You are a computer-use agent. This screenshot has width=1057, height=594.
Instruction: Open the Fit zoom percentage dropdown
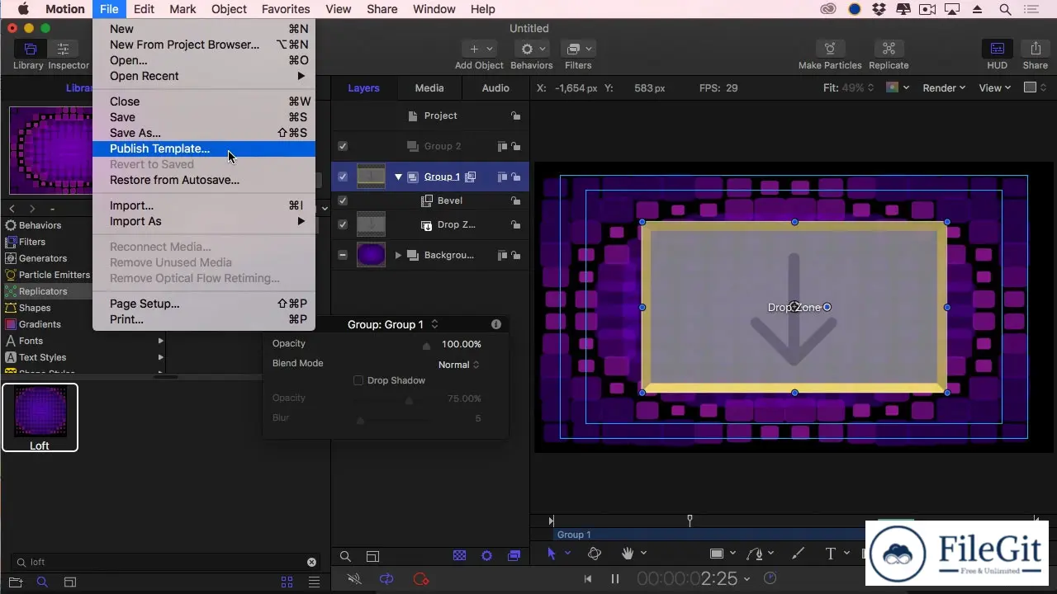click(848, 87)
